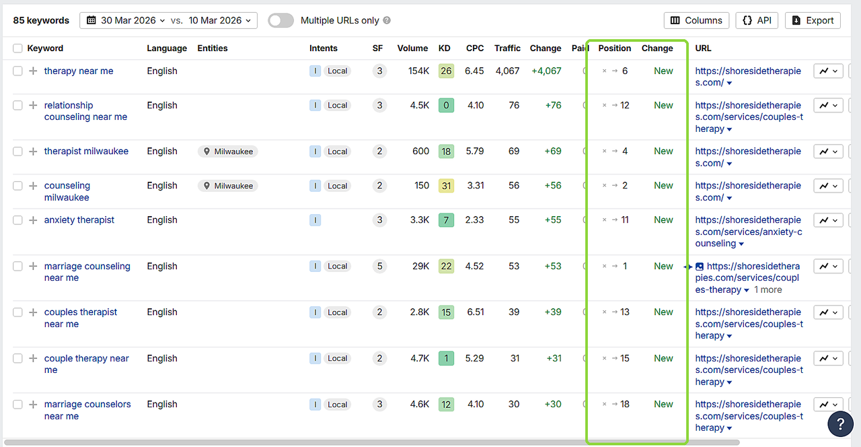Open the chart dropdown for 'therapy near me'
The image size is (861, 447).
point(828,71)
